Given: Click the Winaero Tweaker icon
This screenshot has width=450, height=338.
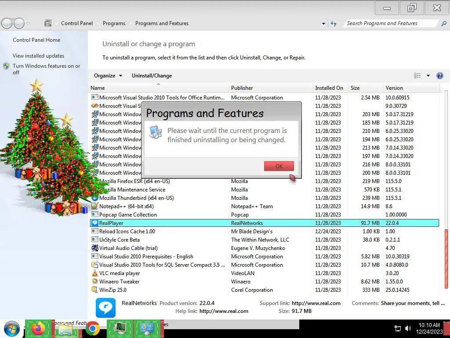Looking at the screenshot, I should click(95, 281).
